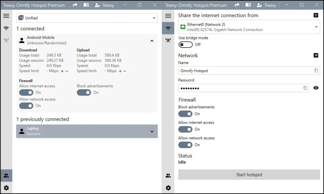
Task: Copy the password with copy icon
Action: 305,88
